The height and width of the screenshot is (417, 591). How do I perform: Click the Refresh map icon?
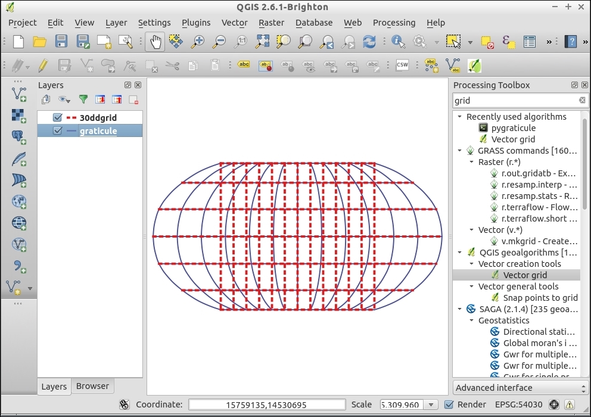click(369, 42)
